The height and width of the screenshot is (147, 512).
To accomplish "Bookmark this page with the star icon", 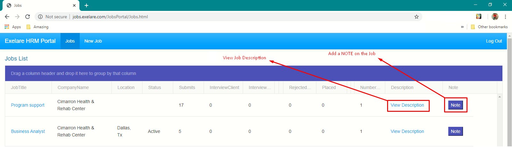I will click(x=417, y=17).
